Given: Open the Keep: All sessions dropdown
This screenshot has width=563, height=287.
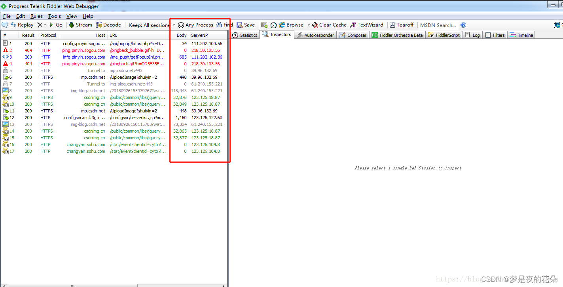Looking at the screenshot, I should (x=152, y=25).
